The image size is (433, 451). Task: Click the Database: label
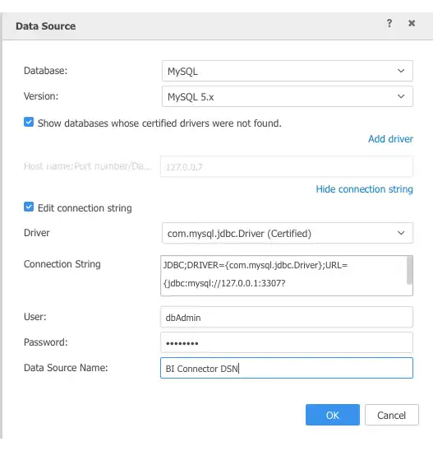[x=45, y=71]
